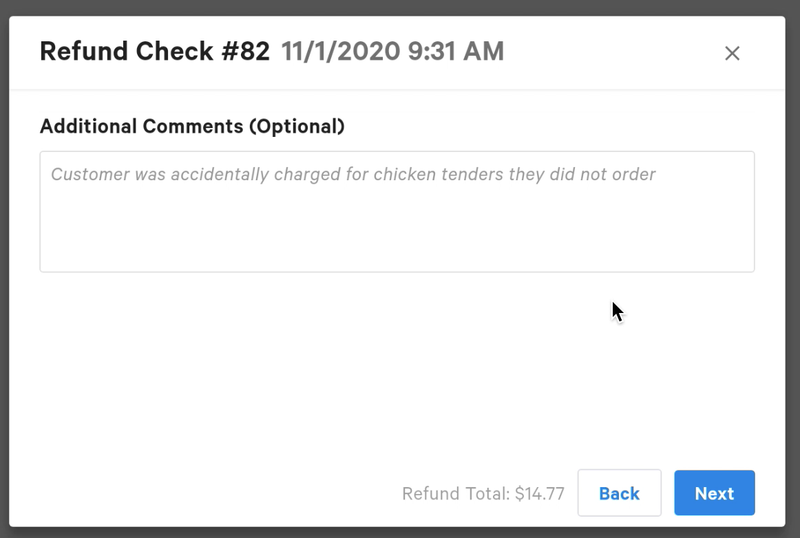Return to the previous refund step via Back

coord(619,493)
